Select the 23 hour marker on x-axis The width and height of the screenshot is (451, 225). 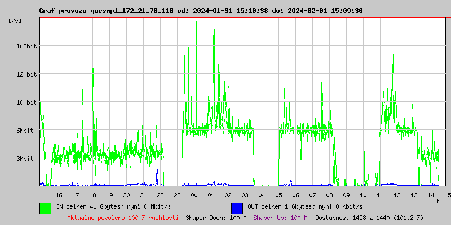click(x=177, y=195)
